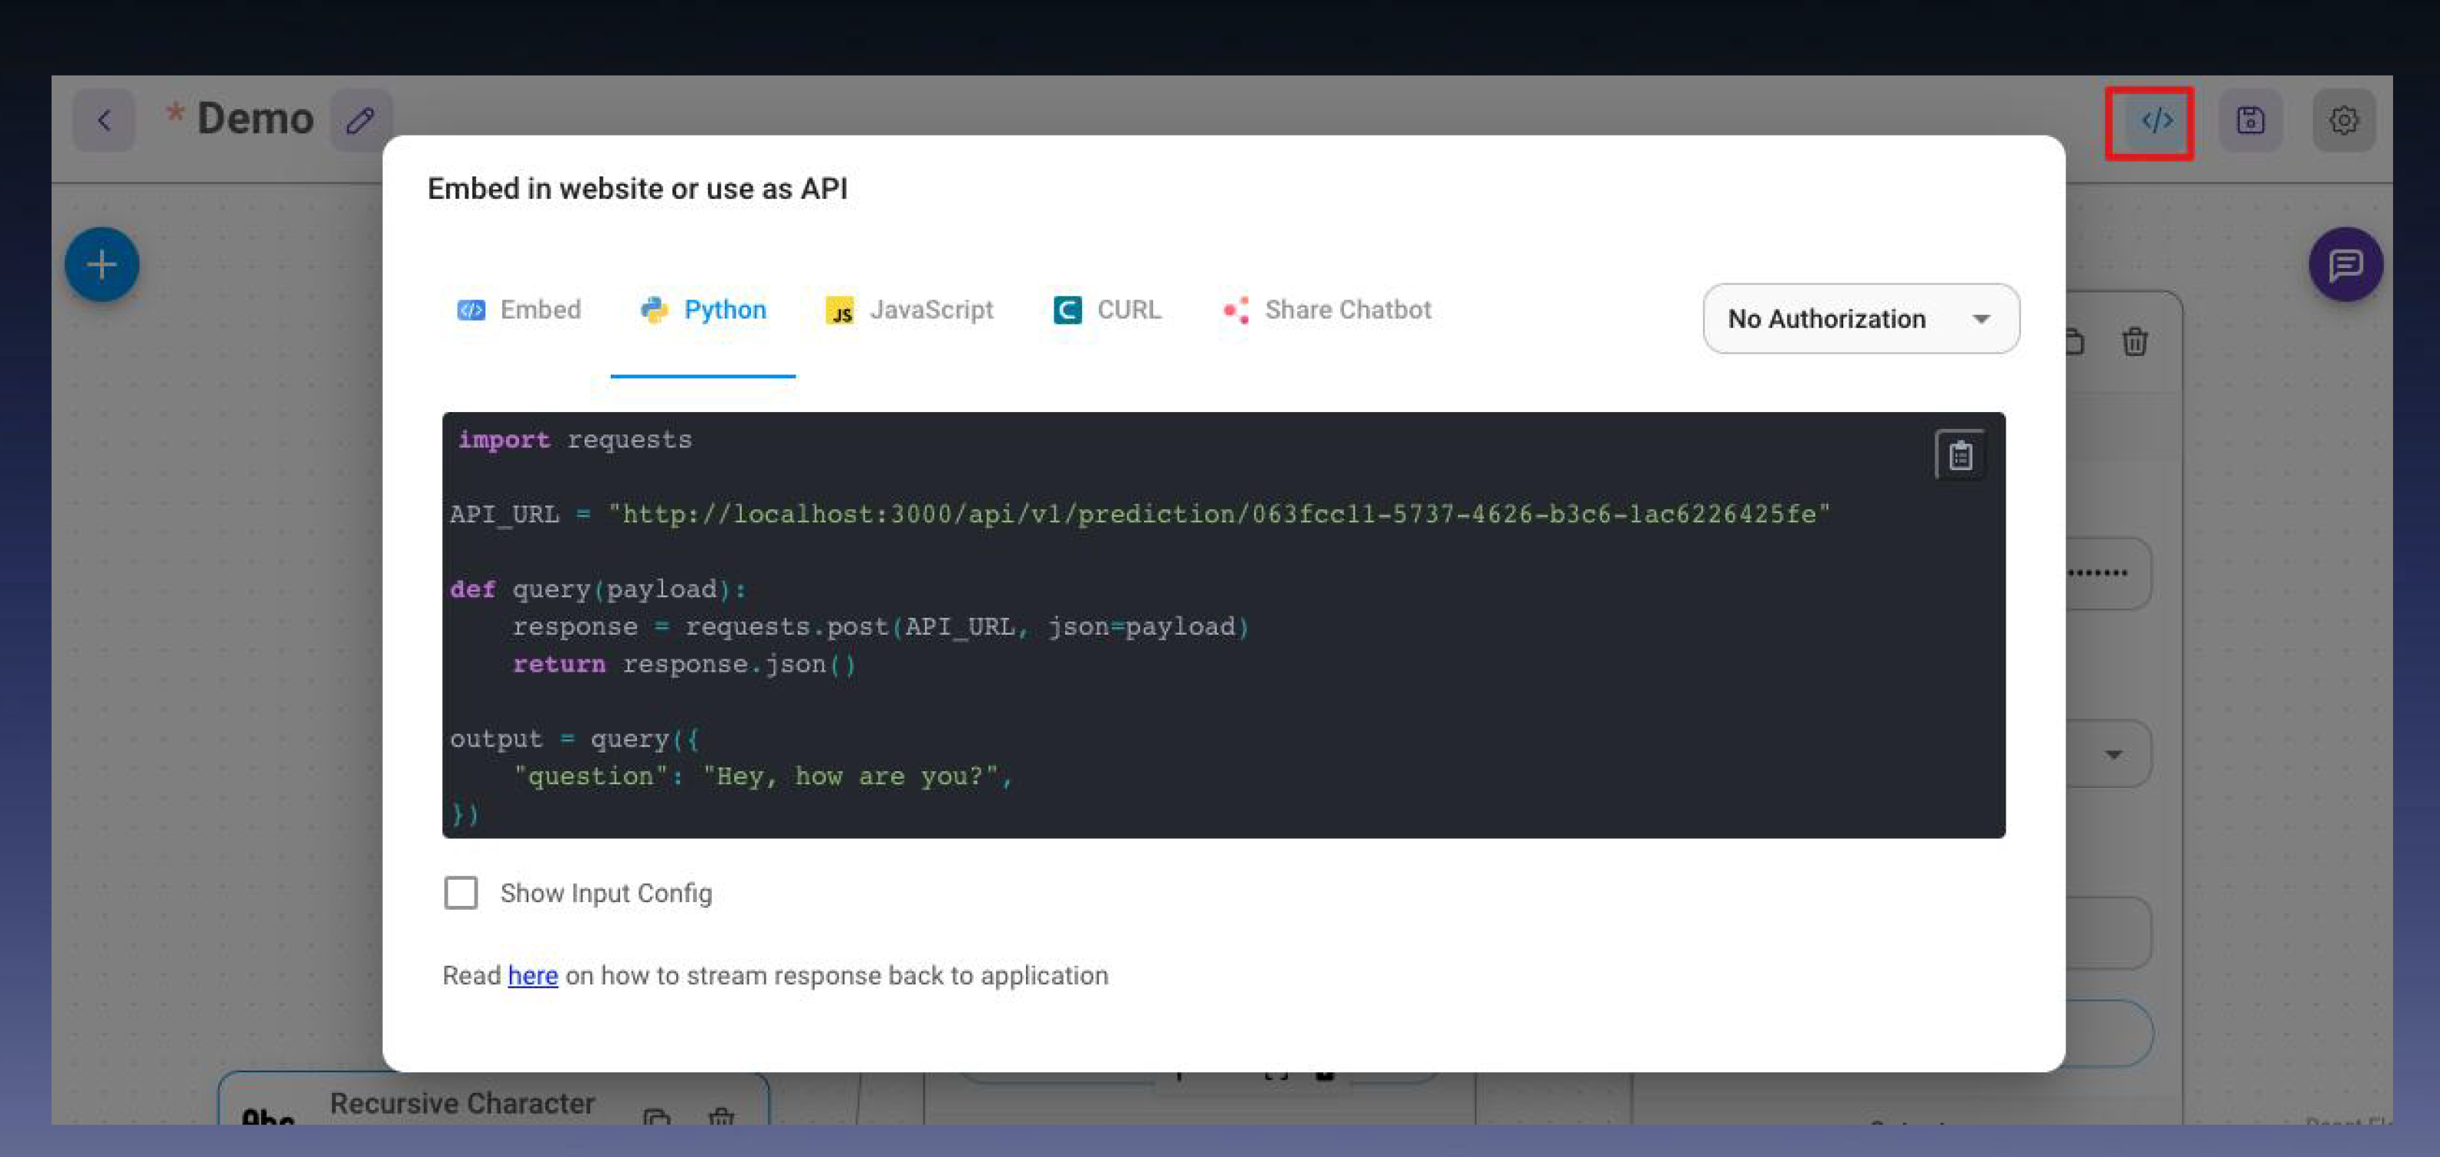Click pencil icon to rename Demo
This screenshot has height=1157, width=2440.
point(360,120)
